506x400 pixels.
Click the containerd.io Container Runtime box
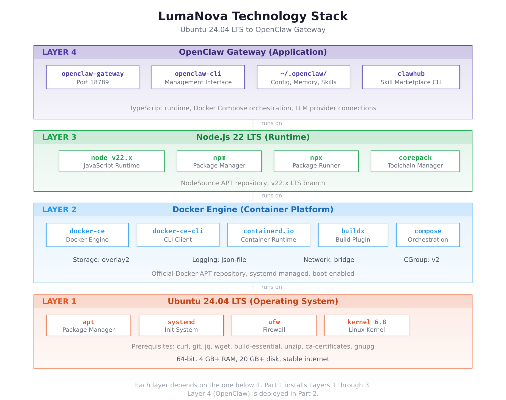pyautogui.click(x=268, y=235)
